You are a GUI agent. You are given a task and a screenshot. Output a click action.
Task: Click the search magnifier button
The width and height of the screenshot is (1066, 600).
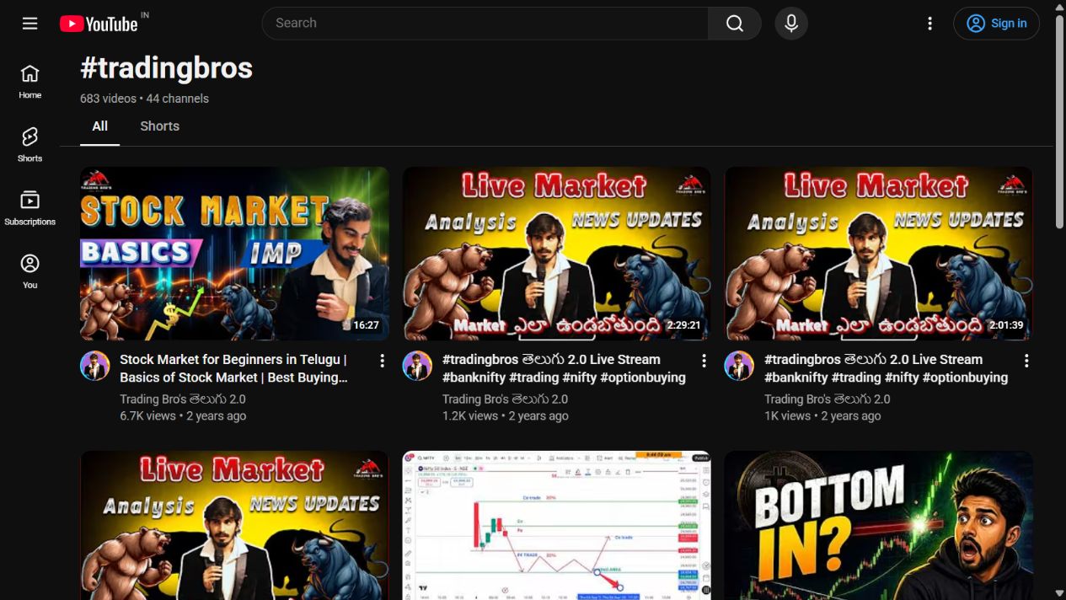(735, 24)
